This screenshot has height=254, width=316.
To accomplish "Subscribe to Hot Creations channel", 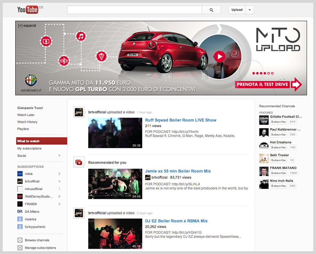I will [x=278, y=147].
